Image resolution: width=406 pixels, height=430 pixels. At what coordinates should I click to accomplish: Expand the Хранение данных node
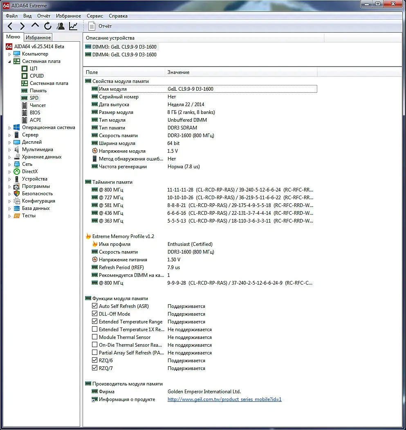click(9, 157)
